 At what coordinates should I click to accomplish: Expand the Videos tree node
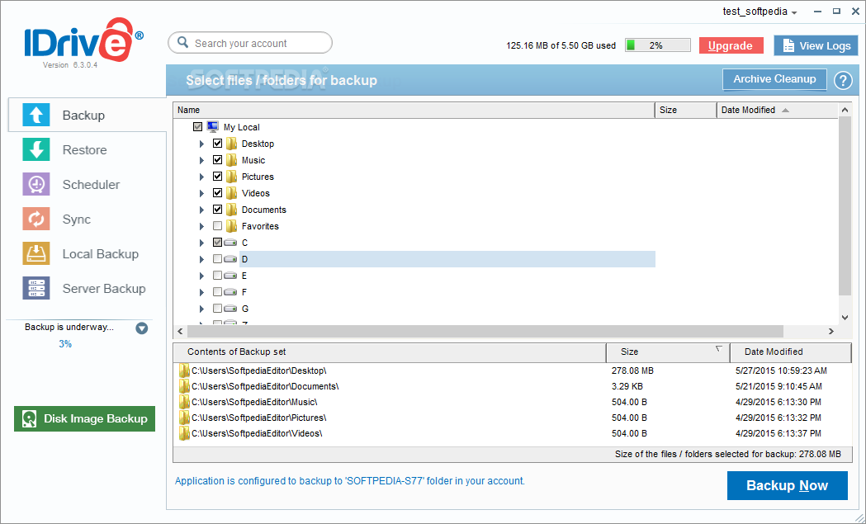click(202, 194)
